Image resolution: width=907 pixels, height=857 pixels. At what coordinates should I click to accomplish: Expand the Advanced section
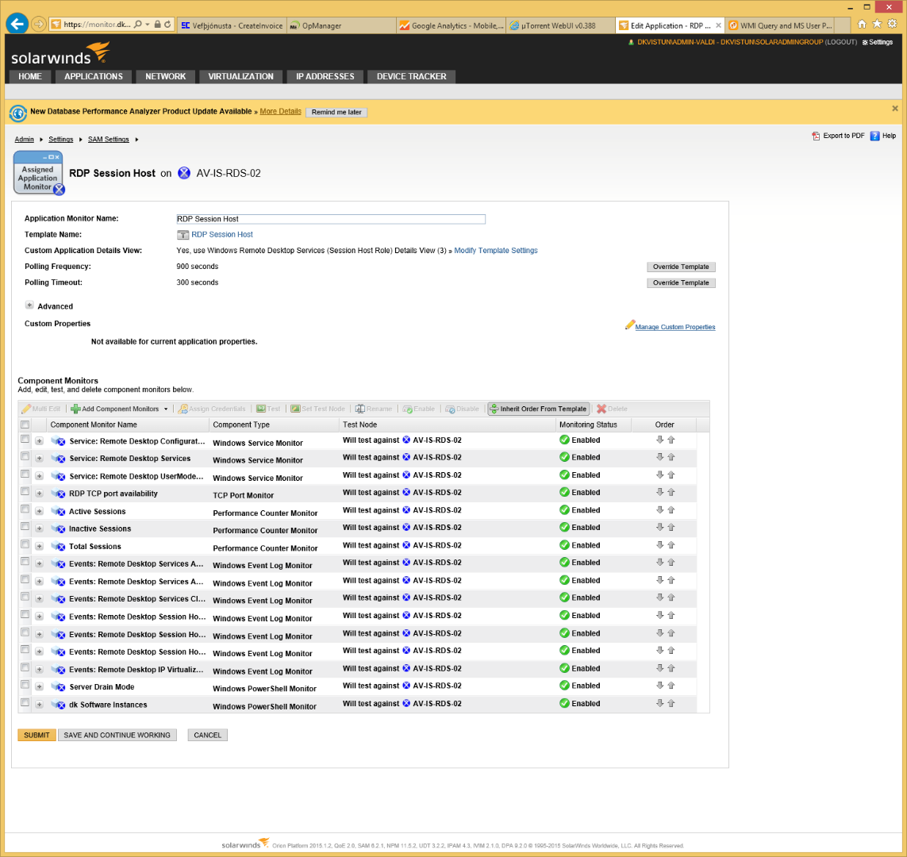[29, 306]
